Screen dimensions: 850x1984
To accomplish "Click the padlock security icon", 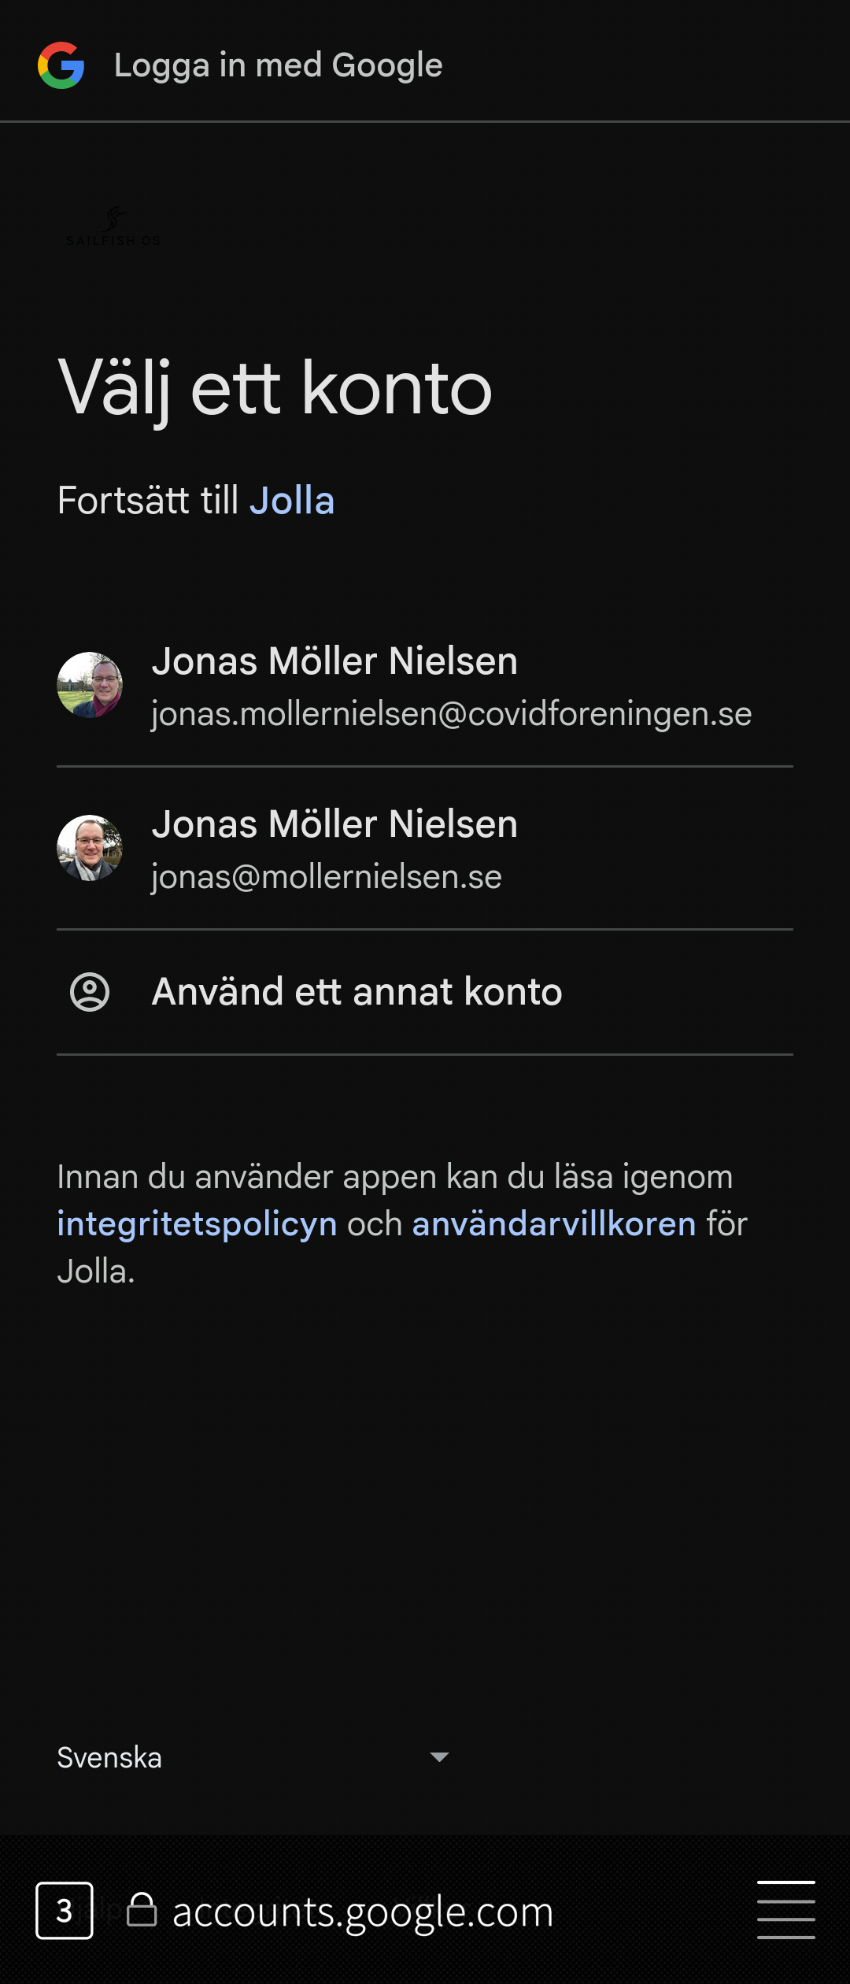I will coord(142,1910).
